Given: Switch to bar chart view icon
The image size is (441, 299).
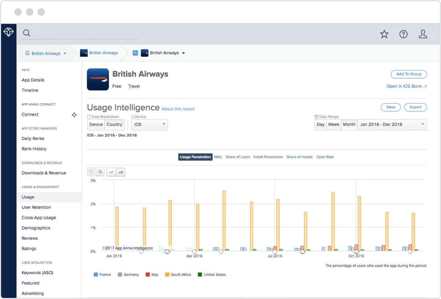Looking at the screenshot, I should 121,172.
